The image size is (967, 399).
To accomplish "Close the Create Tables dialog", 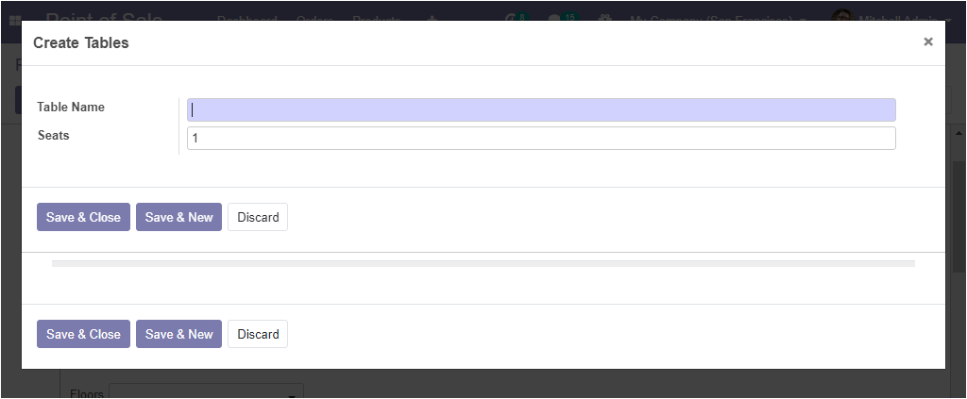I will click(927, 42).
